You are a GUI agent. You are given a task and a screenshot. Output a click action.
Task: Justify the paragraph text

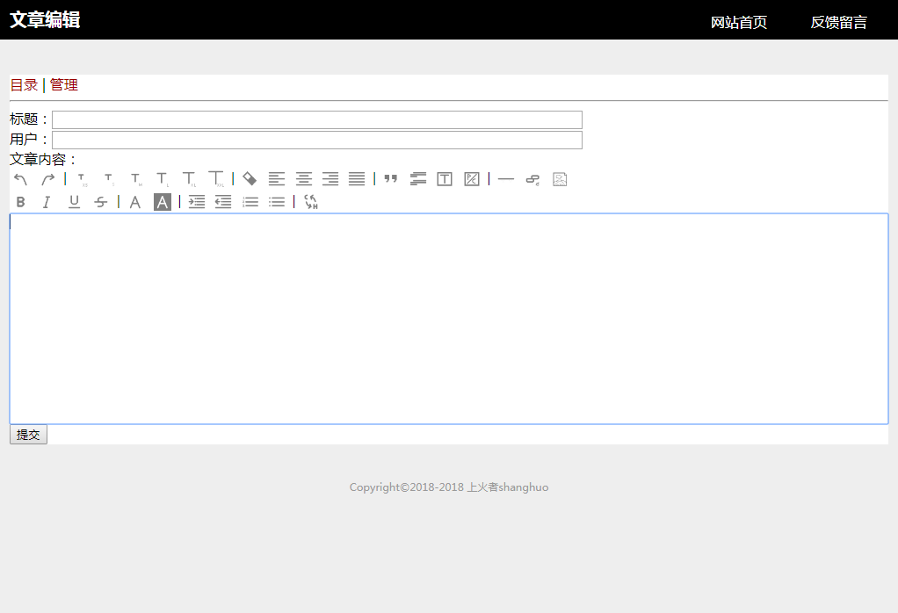(x=357, y=179)
